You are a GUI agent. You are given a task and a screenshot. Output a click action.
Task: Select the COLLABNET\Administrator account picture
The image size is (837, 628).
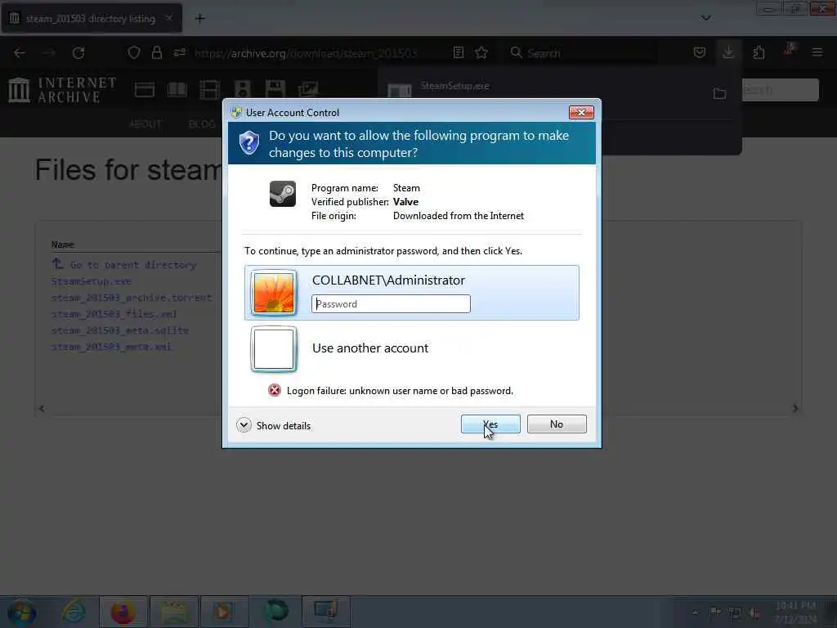[x=274, y=293]
